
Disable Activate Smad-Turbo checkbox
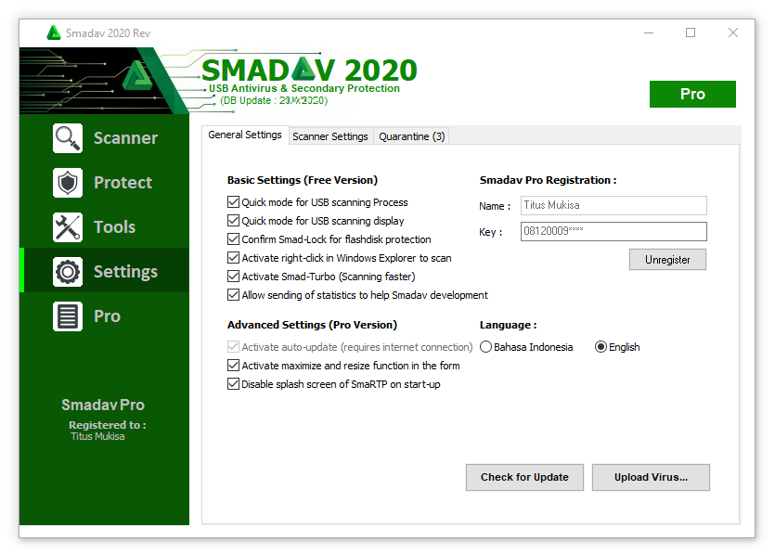(x=233, y=277)
